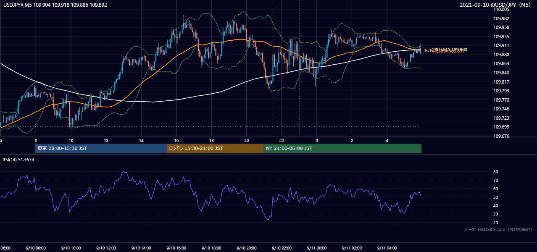Click the 109.770 price axis label
Screen dimensions: 537x252
tap(501, 100)
